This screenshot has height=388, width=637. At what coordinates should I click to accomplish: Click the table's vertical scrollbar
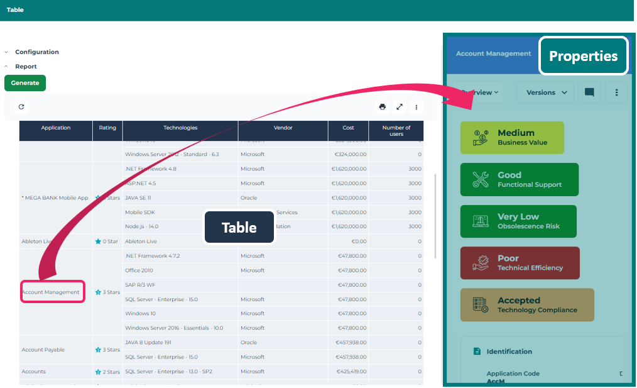[x=435, y=214]
